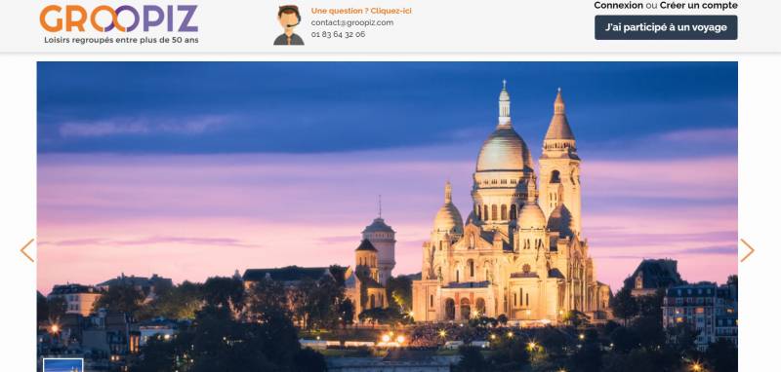Screen dimensions: 781x372
Task: Advance to the next slide with the right arrow
Action: [x=747, y=250]
